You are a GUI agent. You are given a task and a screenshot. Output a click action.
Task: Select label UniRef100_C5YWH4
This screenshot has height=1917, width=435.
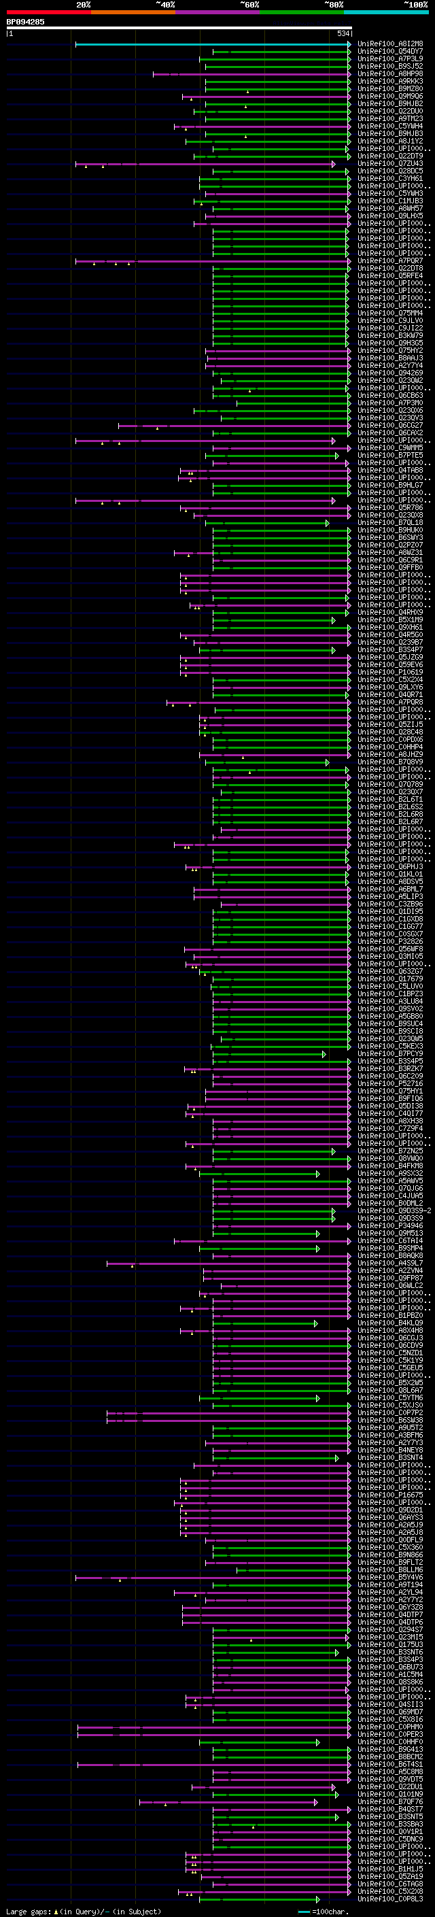point(390,126)
